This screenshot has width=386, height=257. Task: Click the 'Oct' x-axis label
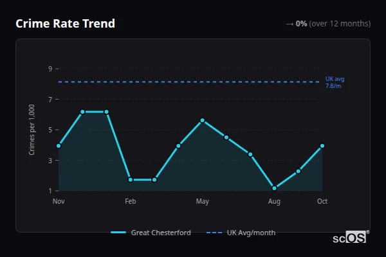pos(322,201)
